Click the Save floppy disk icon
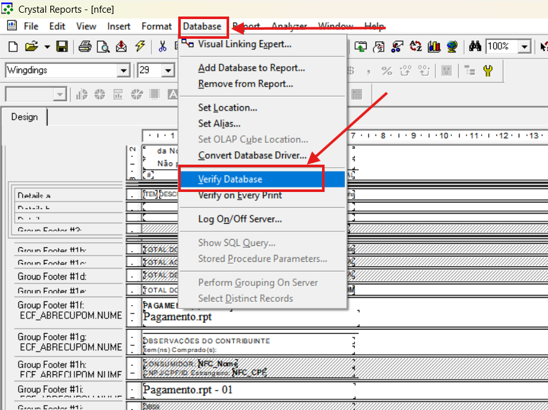The height and width of the screenshot is (410, 548). 62,46
